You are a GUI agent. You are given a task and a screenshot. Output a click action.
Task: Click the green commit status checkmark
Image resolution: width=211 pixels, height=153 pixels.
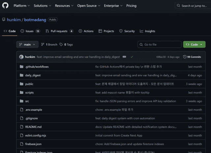(132, 57)
